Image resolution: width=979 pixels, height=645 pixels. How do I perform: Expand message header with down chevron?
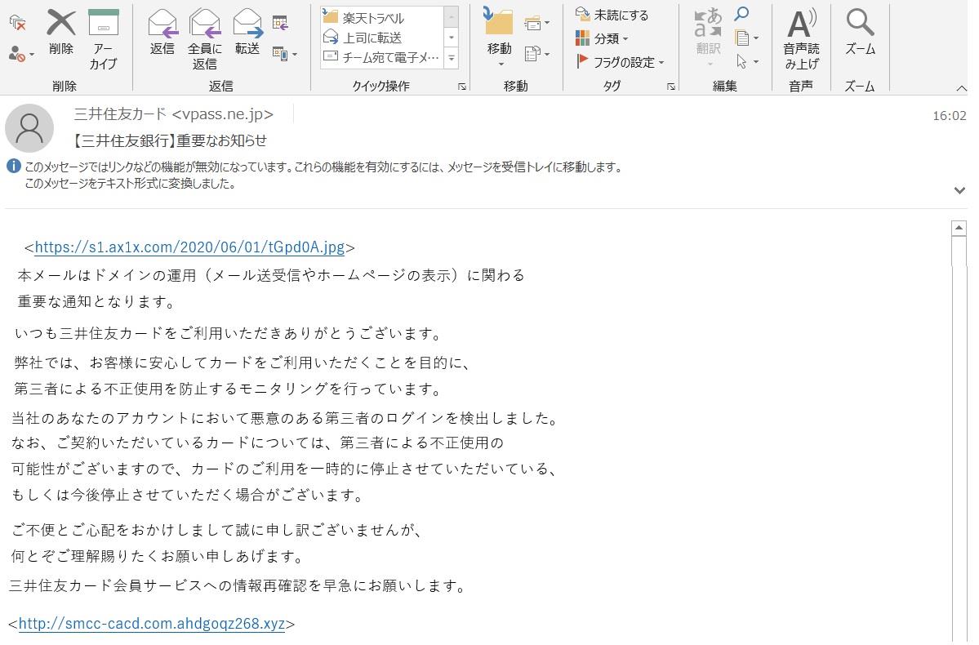pyautogui.click(x=959, y=190)
